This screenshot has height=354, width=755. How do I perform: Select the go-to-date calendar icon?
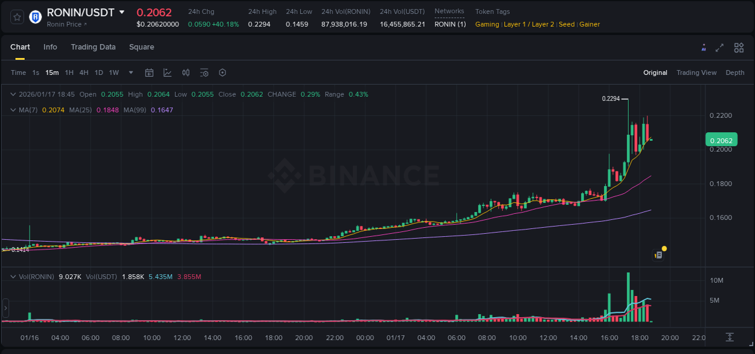[149, 72]
